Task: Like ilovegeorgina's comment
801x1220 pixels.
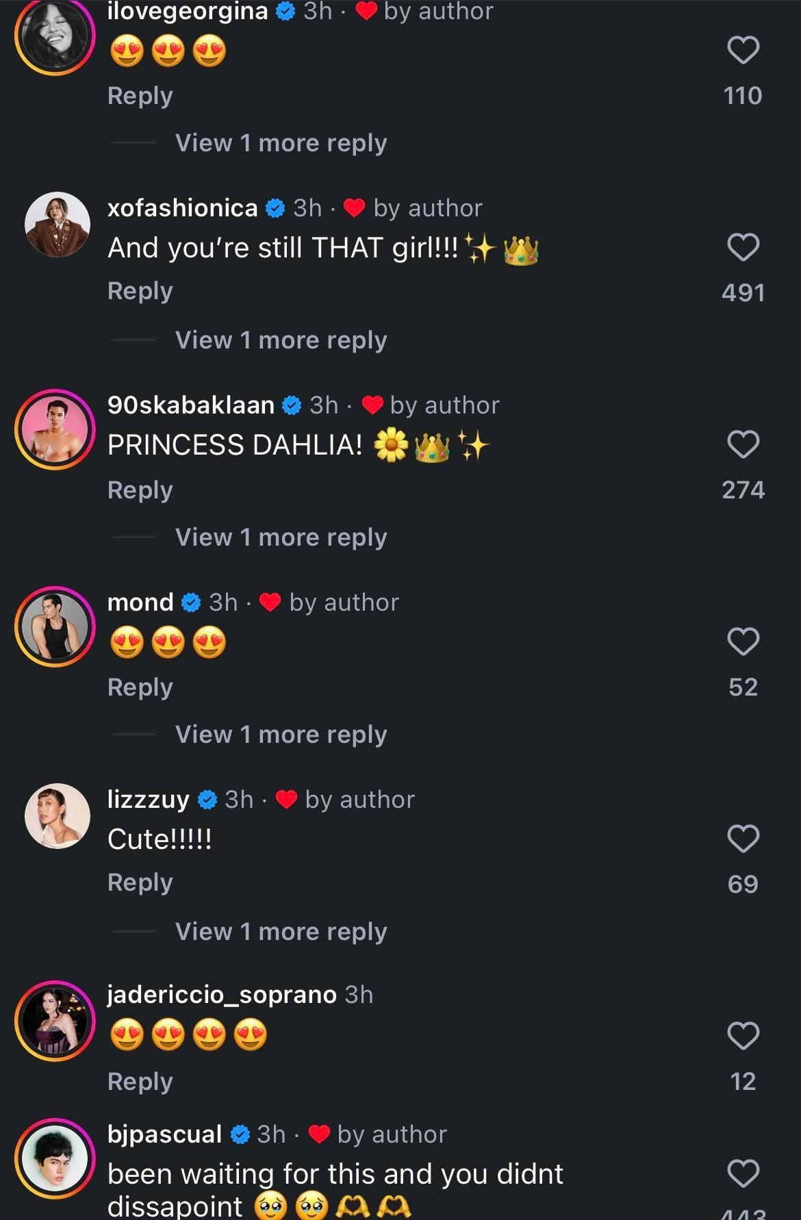Action: click(x=743, y=51)
